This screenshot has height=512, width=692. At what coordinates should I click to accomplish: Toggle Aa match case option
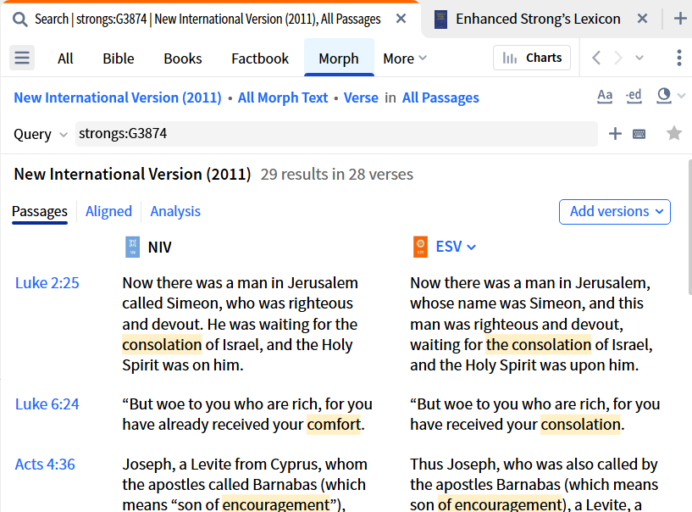click(x=605, y=96)
